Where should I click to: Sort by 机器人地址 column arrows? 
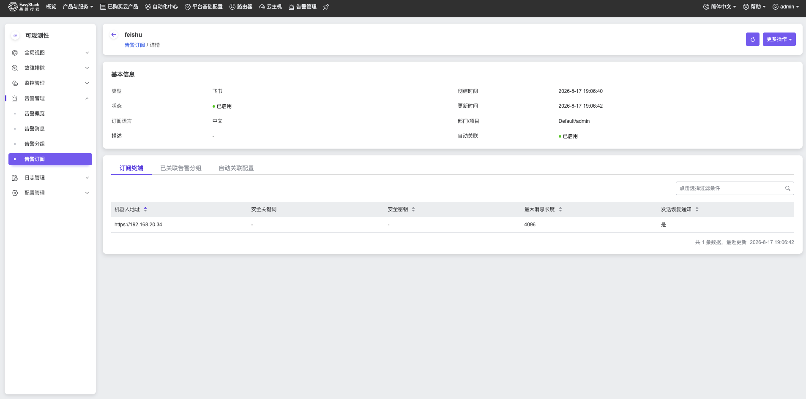pos(145,209)
